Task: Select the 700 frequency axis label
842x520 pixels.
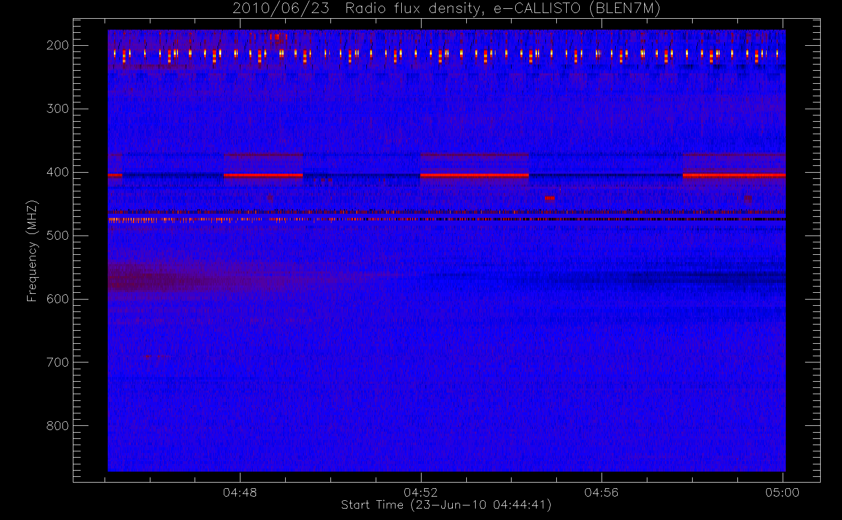Action: coord(58,362)
